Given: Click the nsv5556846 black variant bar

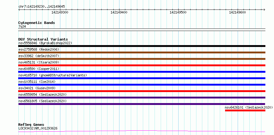Looking at the screenshot, I should (142, 46).
